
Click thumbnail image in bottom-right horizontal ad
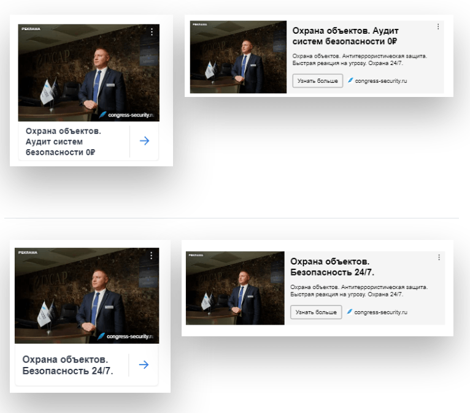coord(235,288)
